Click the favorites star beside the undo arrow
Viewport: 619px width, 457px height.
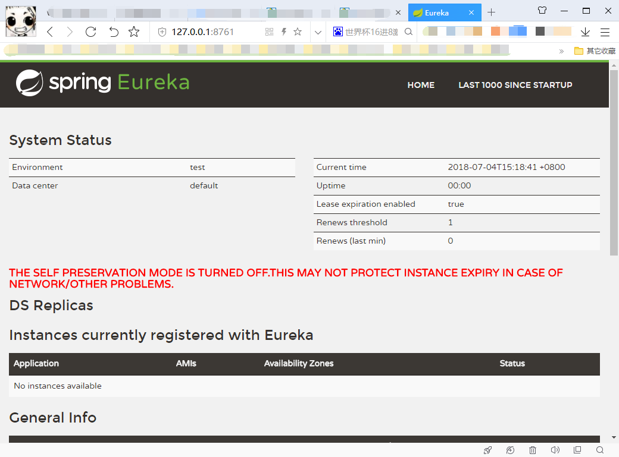point(134,31)
